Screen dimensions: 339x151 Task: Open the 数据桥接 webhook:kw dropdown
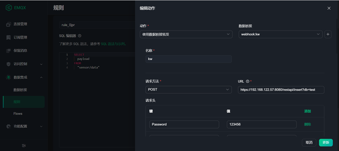(x=280, y=34)
